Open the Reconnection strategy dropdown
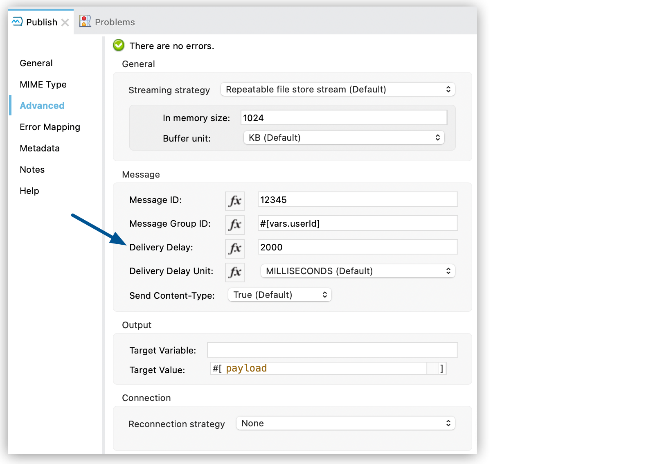 click(x=345, y=423)
